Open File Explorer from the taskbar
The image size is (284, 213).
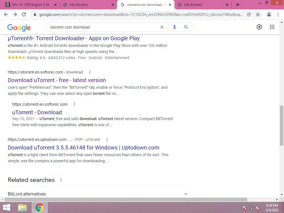tap(22, 207)
